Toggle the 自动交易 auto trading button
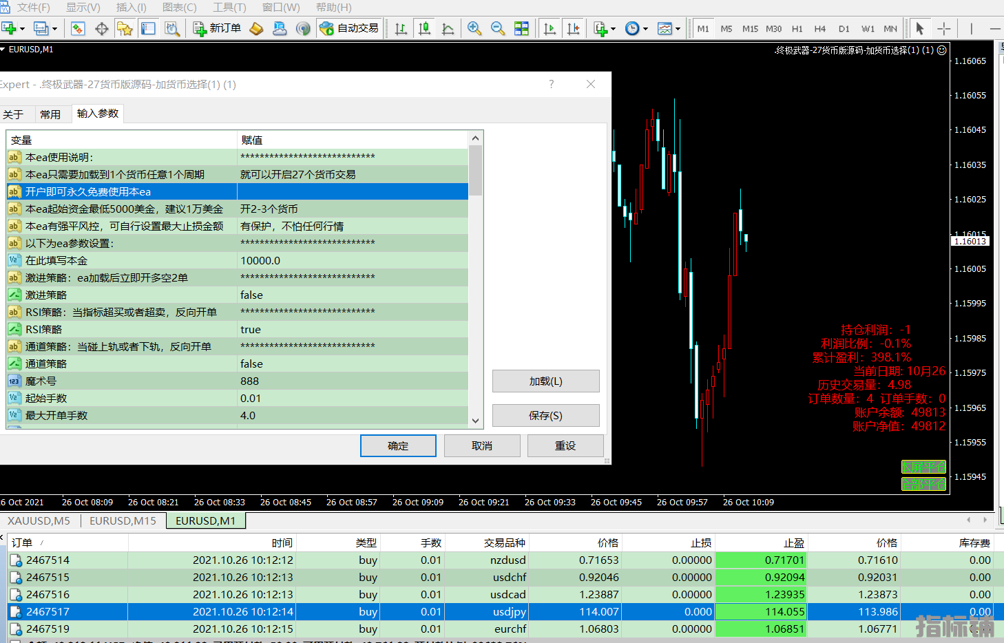 [x=349, y=28]
